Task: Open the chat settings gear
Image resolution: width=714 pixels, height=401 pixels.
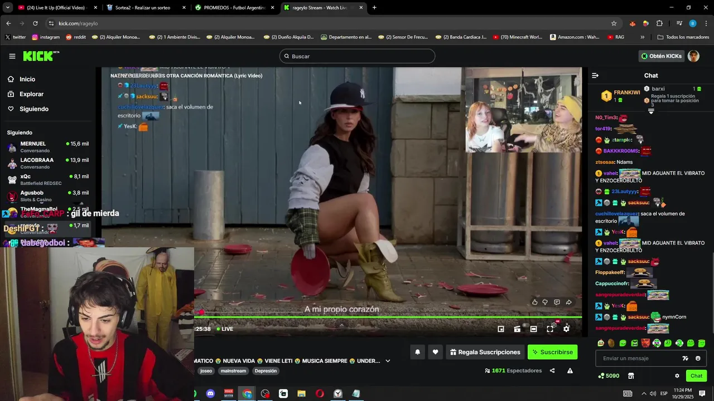Action: 677,376
